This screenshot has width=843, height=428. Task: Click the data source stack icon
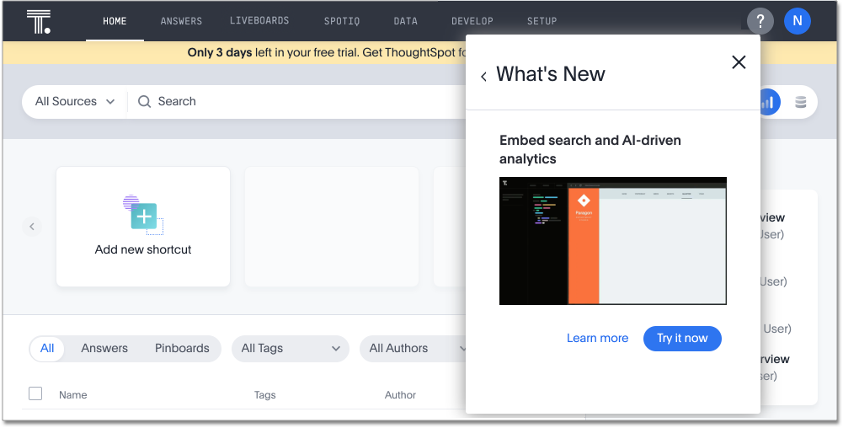800,102
